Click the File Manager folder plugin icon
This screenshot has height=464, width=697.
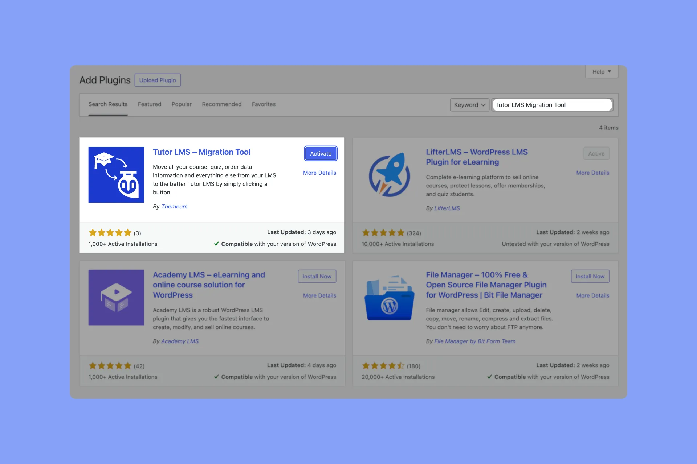tap(389, 297)
